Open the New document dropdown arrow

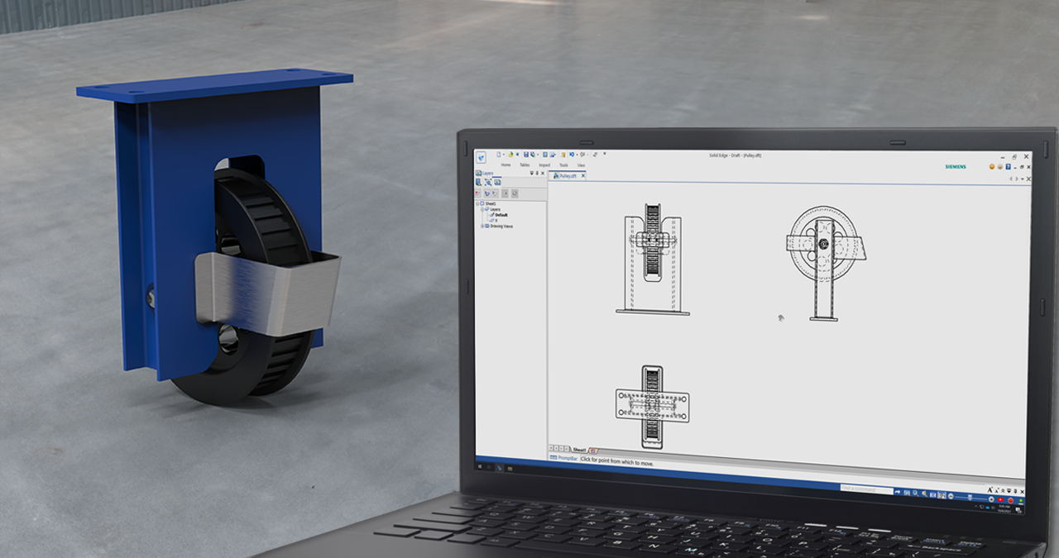click(x=504, y=155)
